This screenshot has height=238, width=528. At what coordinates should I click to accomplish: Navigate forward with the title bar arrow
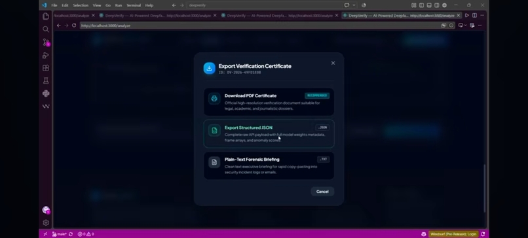[x=182, y=5]
